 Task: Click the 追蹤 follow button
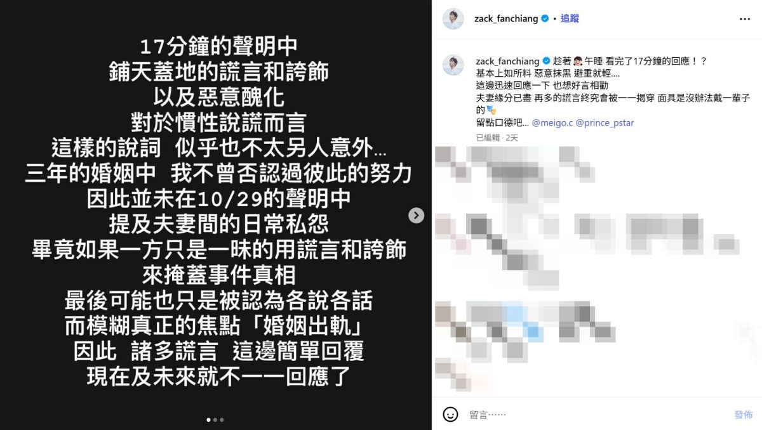(570, 19)
